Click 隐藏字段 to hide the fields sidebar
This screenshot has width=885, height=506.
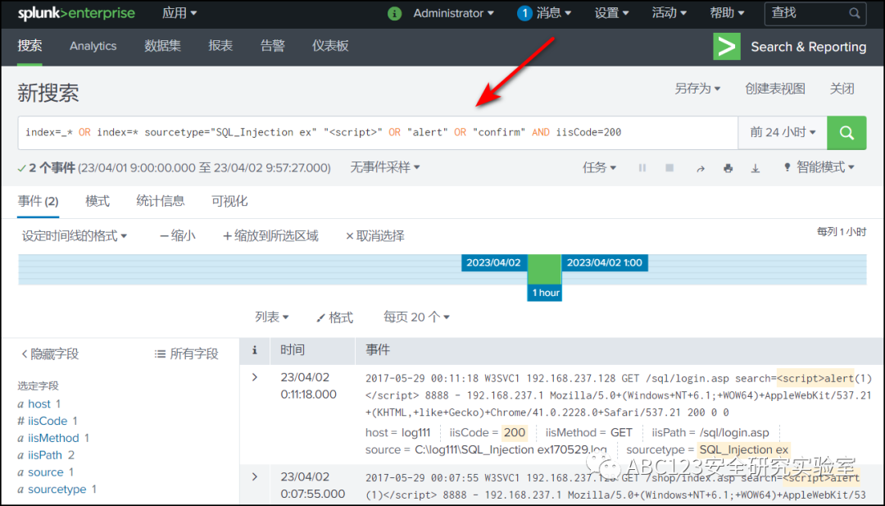[50, 354]
